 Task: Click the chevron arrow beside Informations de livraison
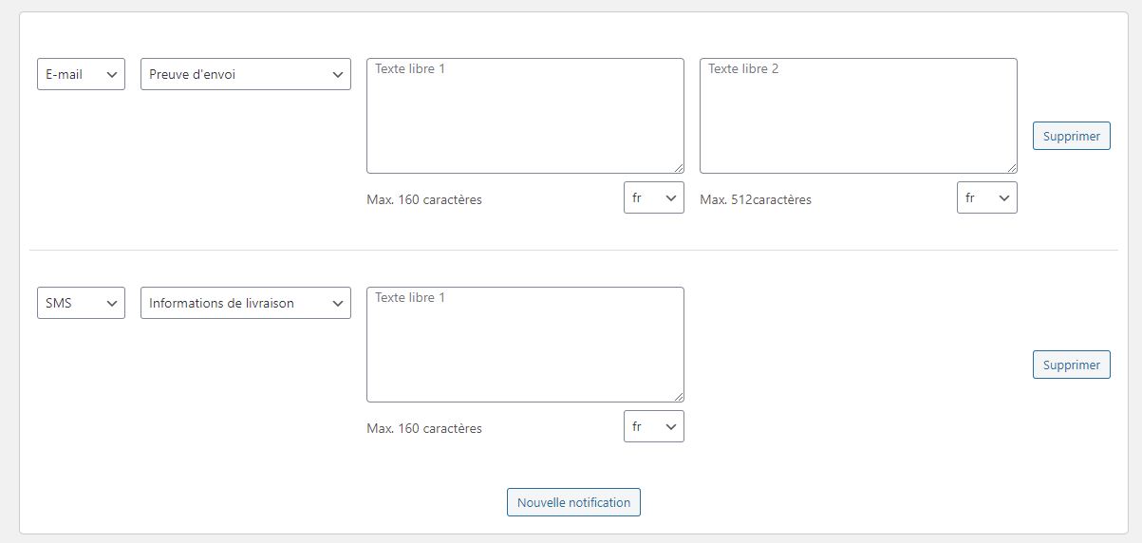click(338, 303)
